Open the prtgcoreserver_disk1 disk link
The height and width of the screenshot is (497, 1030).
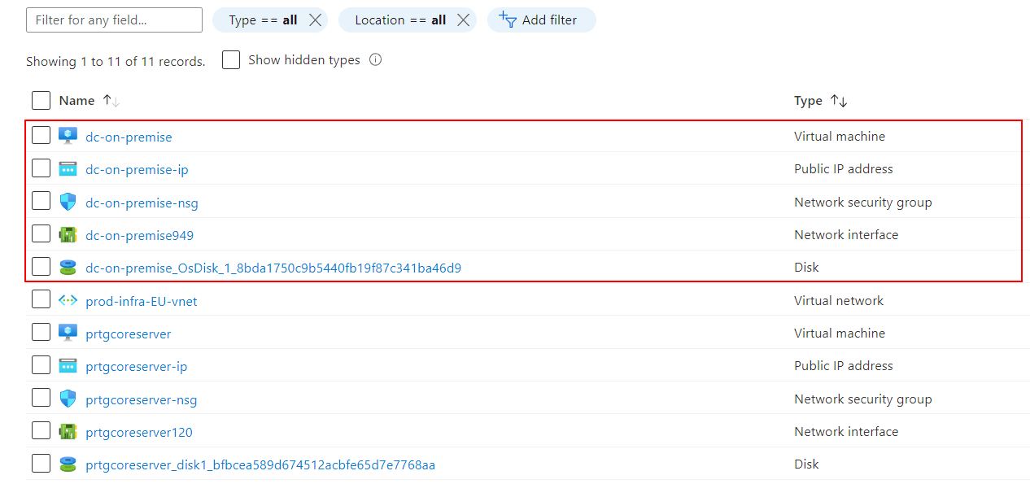pos(260,464)
